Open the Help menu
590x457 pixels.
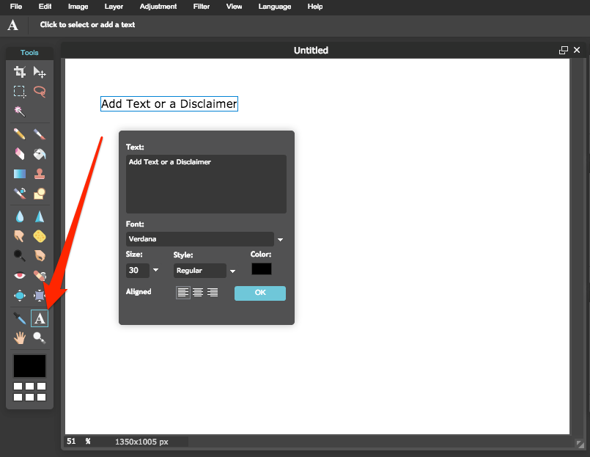315,7
